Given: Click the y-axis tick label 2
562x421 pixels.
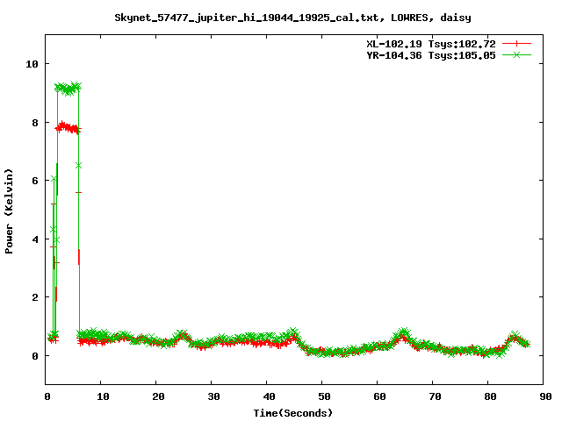Looking at the screenshot, I should tap(35, 297).
